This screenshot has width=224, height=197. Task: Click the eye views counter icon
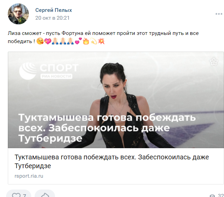(x=212, y=196)
